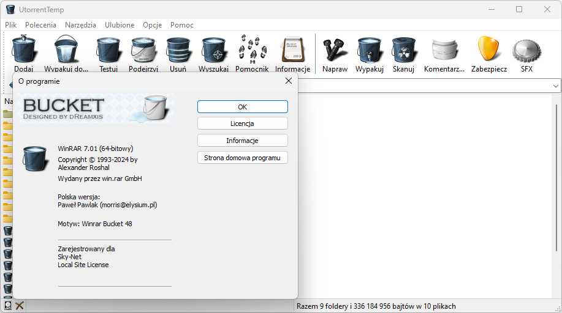Screen dimensions: 562x313
Task: Click "Paweł Pawlak (morris@elysium.pl)" text
Action: 107,205
